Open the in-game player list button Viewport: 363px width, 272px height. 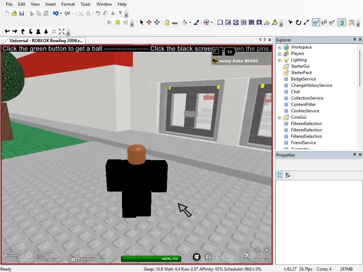[x=39, y=257]
